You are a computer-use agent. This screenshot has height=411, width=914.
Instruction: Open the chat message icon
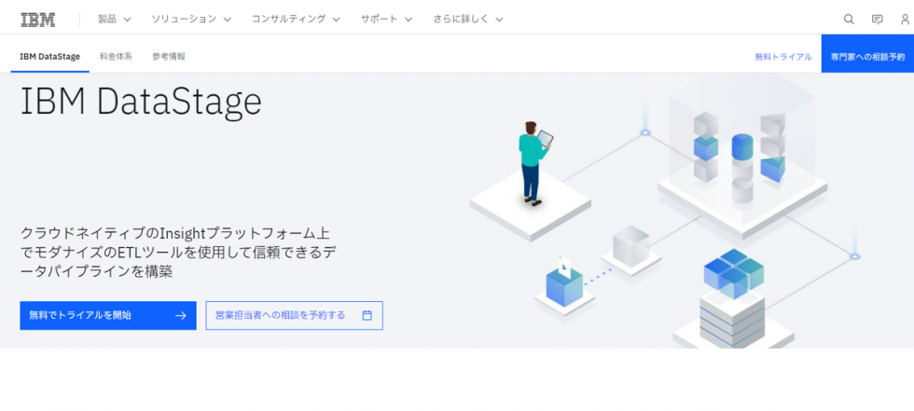(877, 19)
